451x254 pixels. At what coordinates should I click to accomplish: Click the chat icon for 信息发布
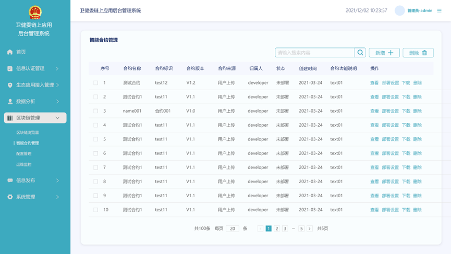click(x=10, y=180)
